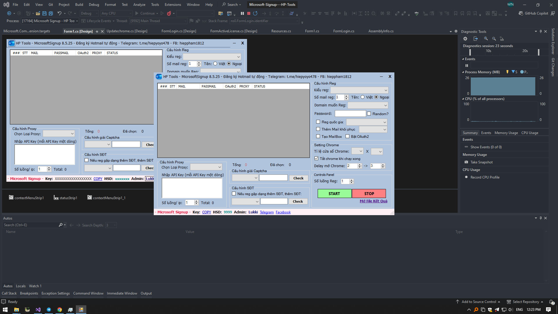The image size is (558, 314).
Task: Open Diagnostic Tools settings gear
Action: (465, 39)
